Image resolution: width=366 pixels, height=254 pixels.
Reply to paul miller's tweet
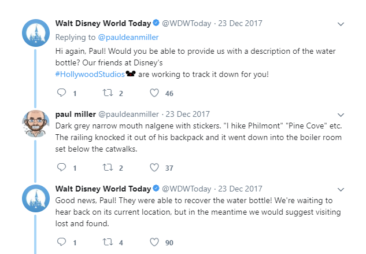(62, 168)
